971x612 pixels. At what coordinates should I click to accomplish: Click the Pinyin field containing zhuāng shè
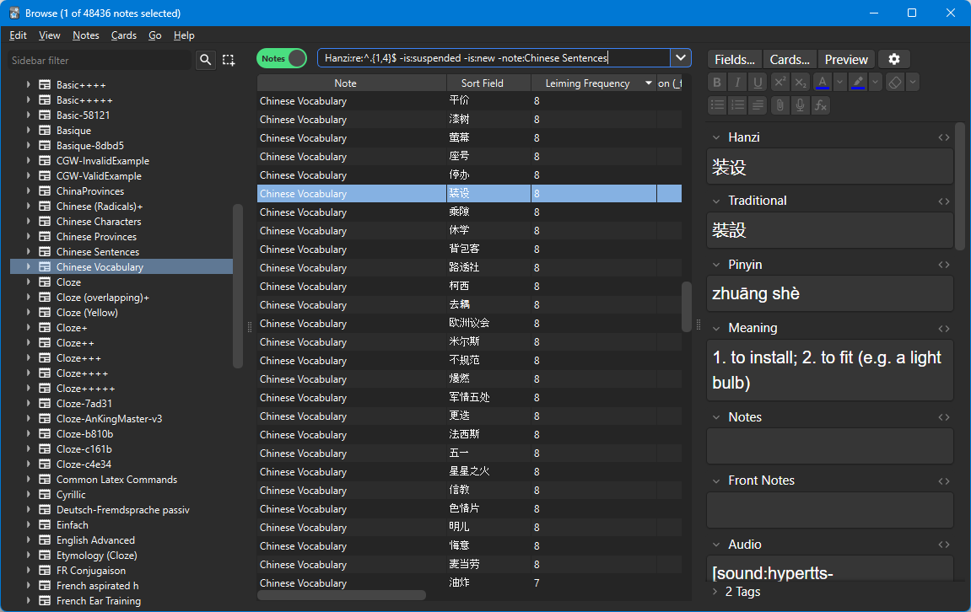[x=829, y=293]
